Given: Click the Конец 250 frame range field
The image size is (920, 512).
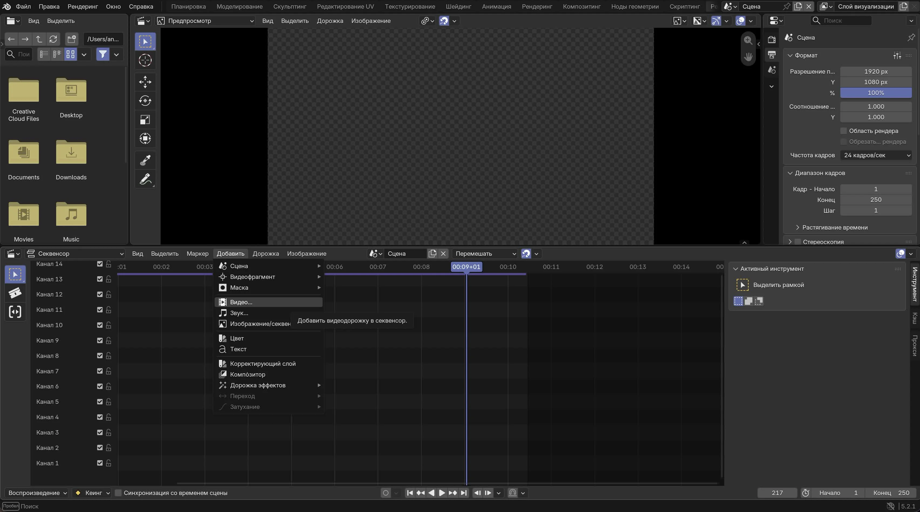Looking at the screenshot, I should 876,200.
